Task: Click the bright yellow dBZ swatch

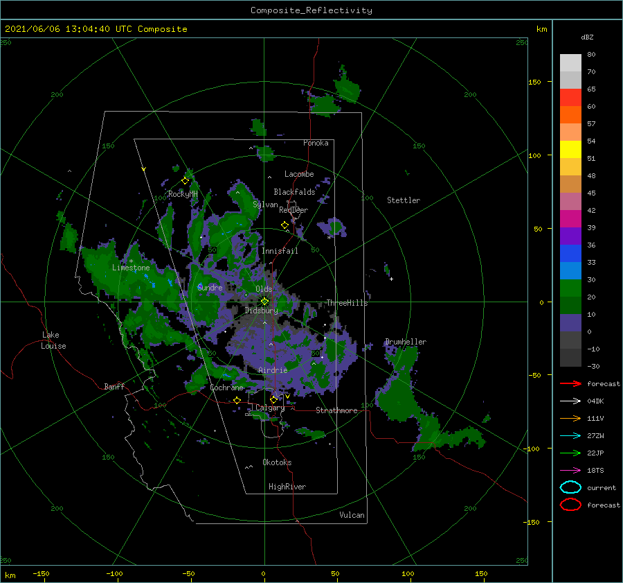Action: pyautogui.click(x=570, y=150)
